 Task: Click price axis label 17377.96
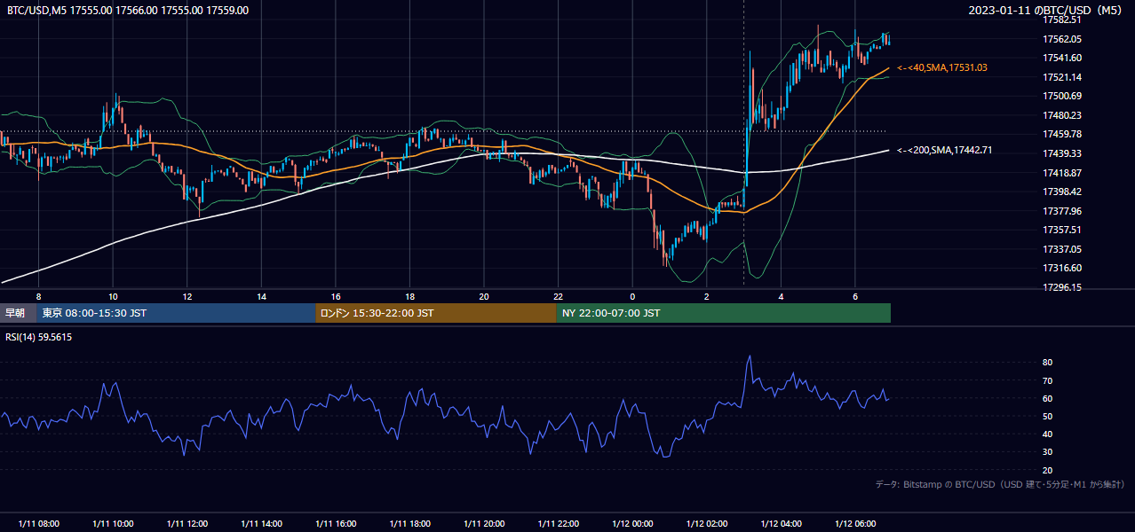(x=1061, y=211)
